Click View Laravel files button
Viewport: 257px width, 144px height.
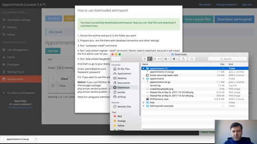pyautogui.click(x=198, y=19)
